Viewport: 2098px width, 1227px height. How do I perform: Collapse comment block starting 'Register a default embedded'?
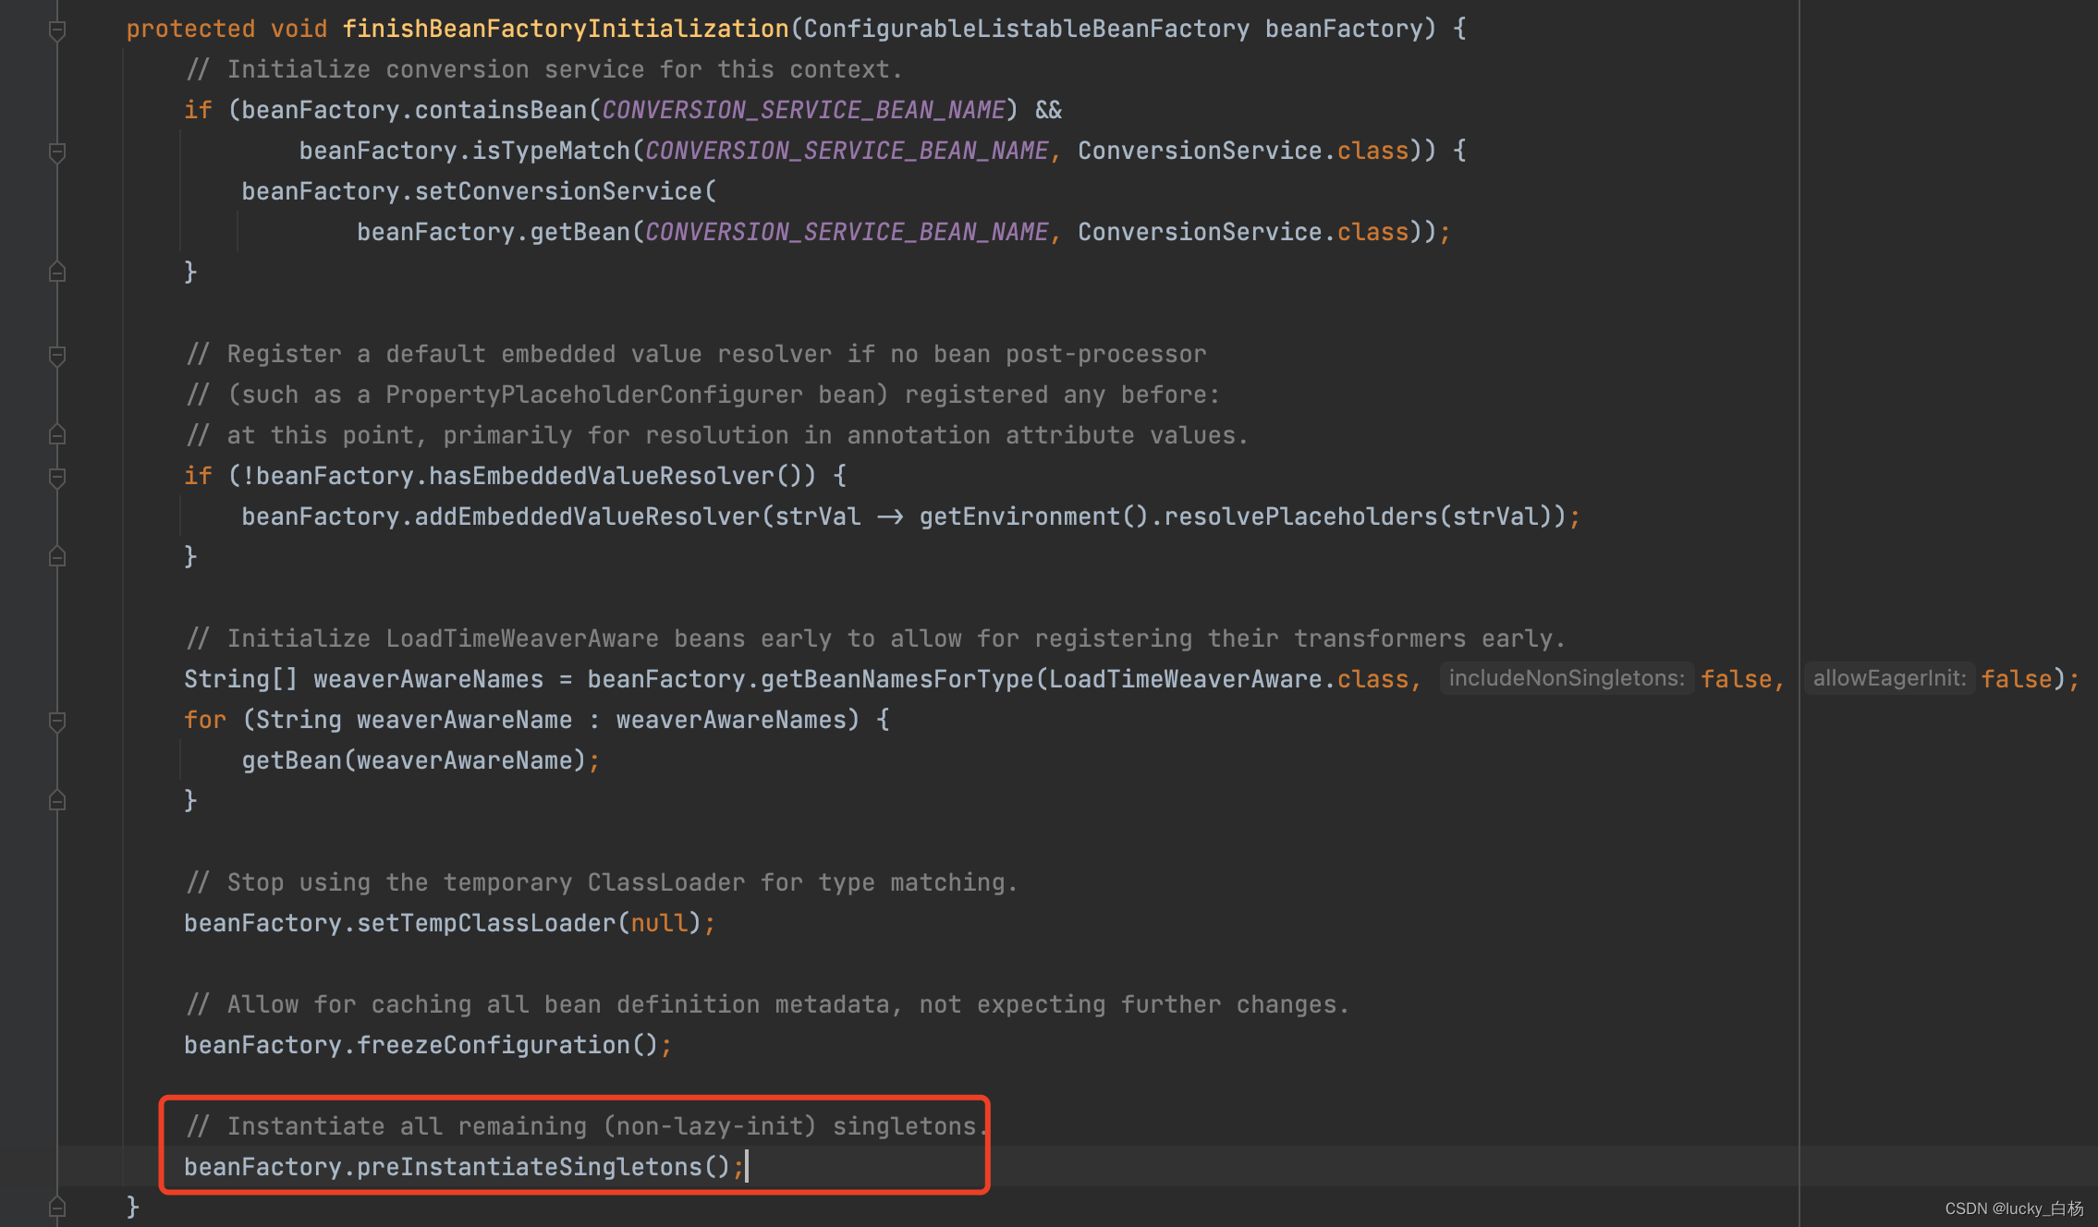click(57, 356)
